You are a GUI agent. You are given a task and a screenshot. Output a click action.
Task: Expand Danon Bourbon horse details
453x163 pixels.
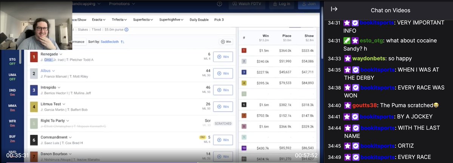coord(71,154)
